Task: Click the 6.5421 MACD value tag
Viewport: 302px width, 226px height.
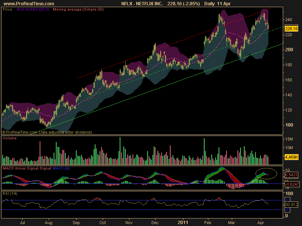Action: pyautogui.click(x=291, y=175)
